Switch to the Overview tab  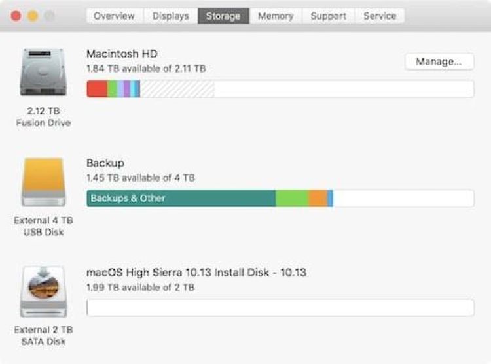[x=114, y=16]
